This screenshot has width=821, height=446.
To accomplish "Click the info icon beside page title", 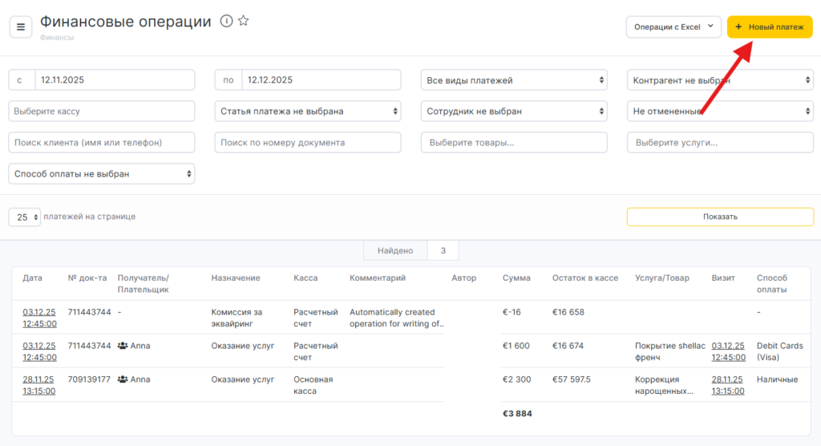I will (226, 22).
